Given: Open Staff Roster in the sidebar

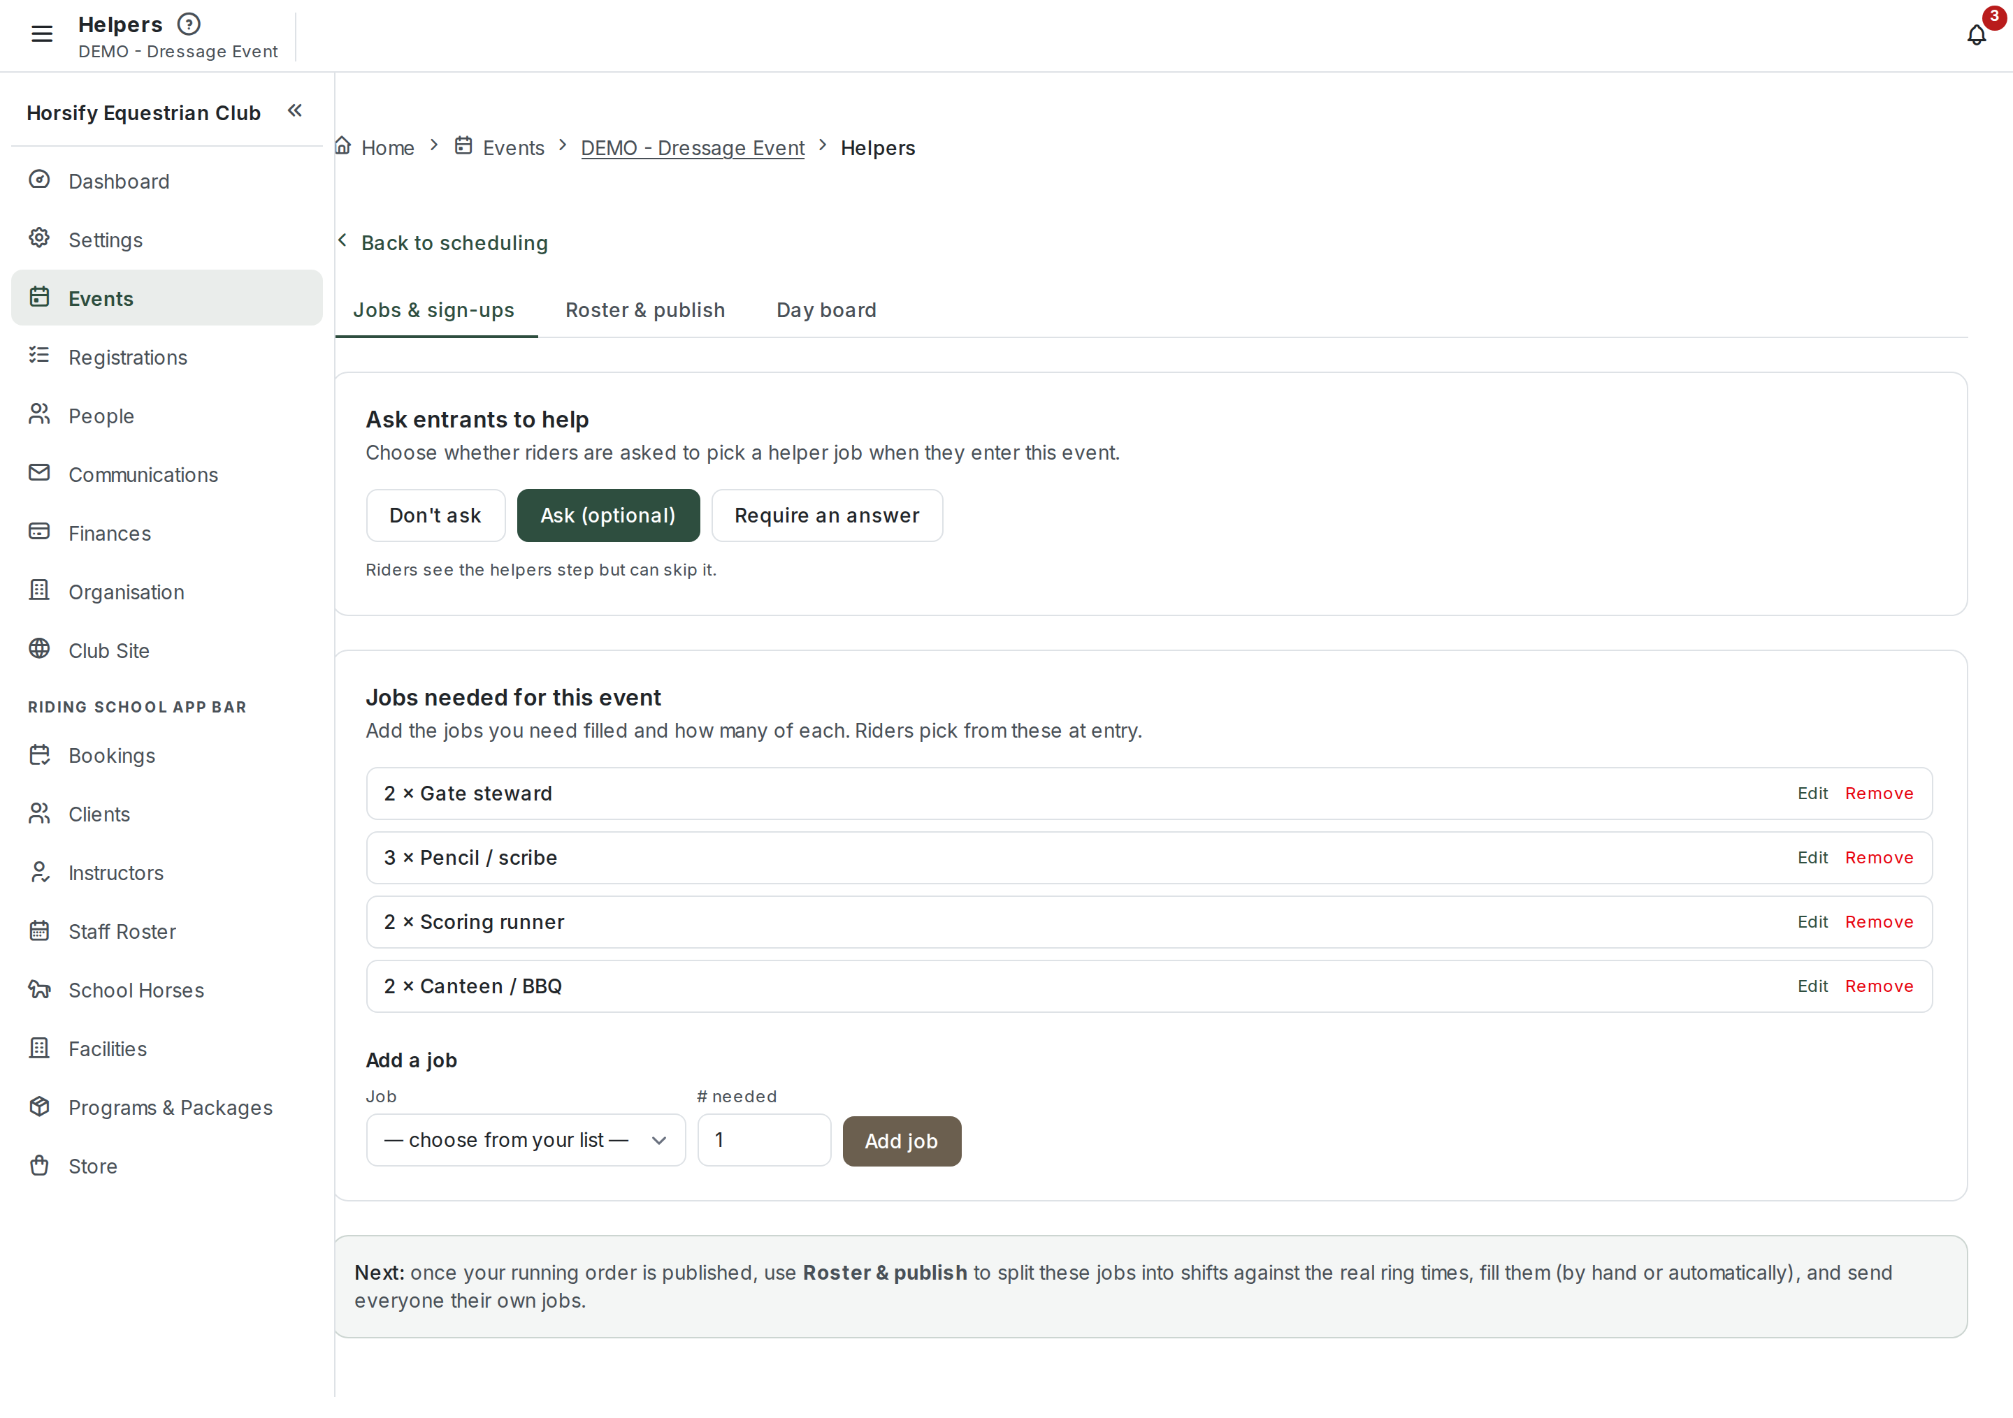Looking at the screenshot, I should [166, 933].
